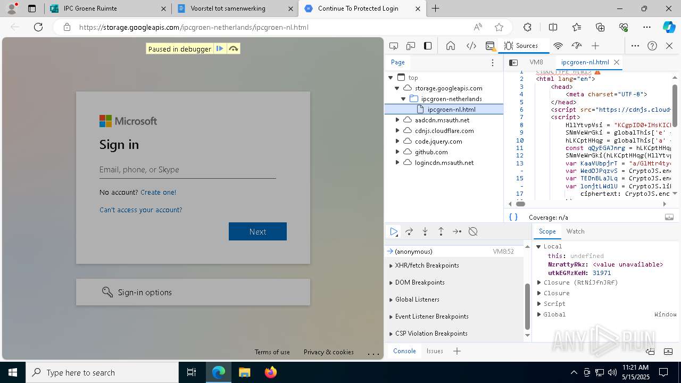Click the Step arrow-dot icon

[457, 231]
